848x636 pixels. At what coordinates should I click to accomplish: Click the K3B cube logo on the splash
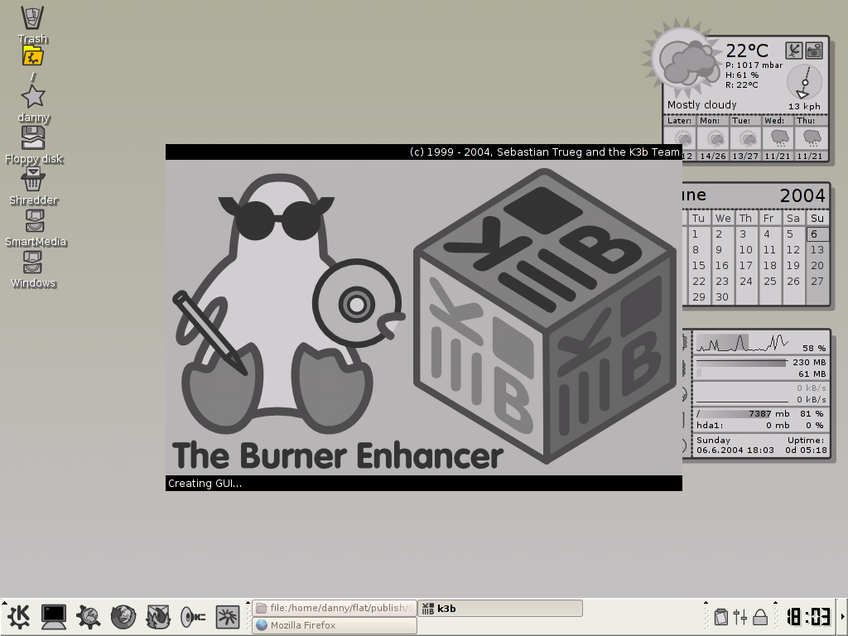point(545,316)
